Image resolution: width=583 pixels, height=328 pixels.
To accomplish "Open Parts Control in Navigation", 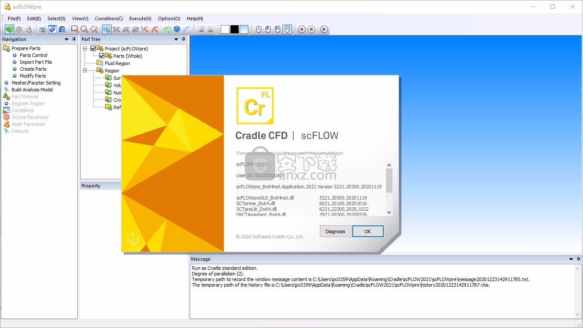I will pos(34,55).
